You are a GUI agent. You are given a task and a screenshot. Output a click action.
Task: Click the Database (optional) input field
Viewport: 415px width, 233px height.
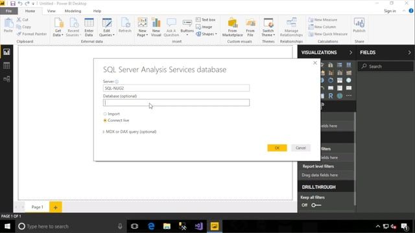pyautogui.click(x=176, y=102)
